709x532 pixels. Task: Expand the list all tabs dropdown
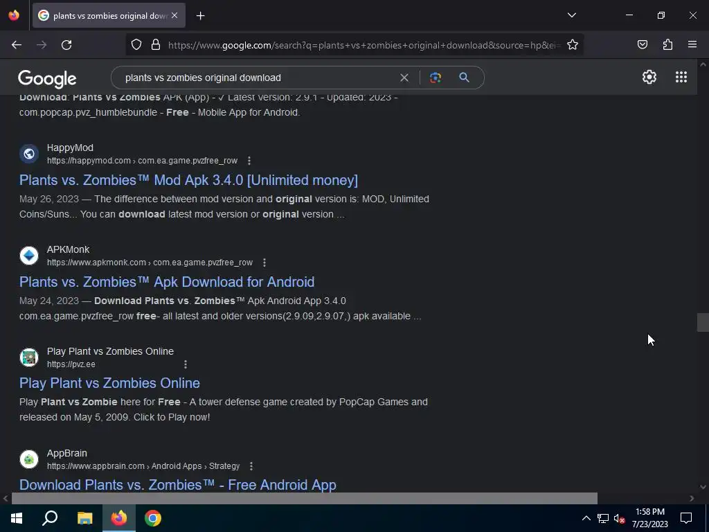[x=571, y=15]
